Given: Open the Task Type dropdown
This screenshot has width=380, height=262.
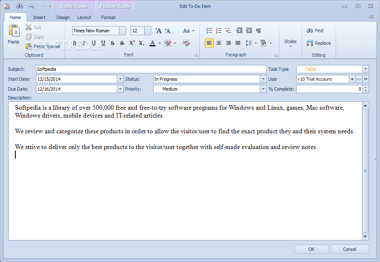Looking at the screenshot, I should 365,69.
